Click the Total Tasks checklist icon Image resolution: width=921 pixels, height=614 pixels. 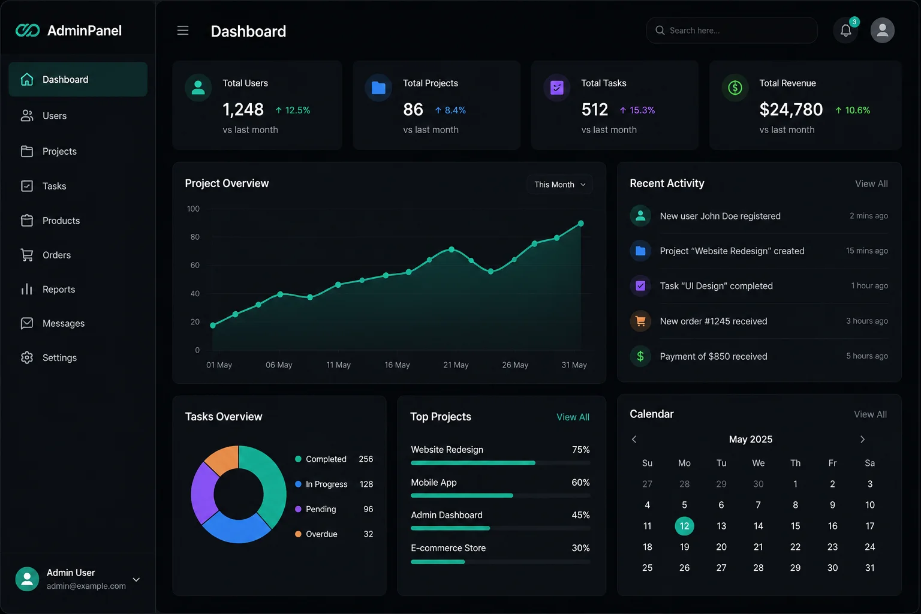(557, 88)
